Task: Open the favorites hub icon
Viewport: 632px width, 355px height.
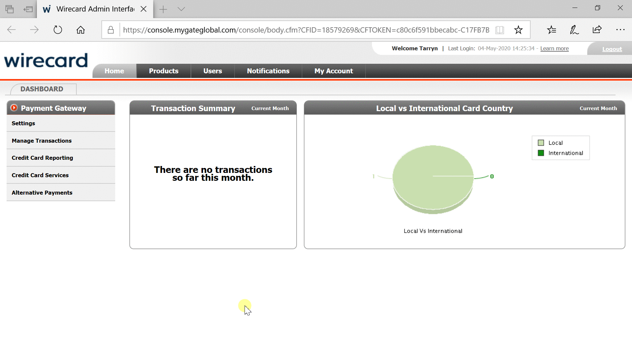Action: click(552, 30)
